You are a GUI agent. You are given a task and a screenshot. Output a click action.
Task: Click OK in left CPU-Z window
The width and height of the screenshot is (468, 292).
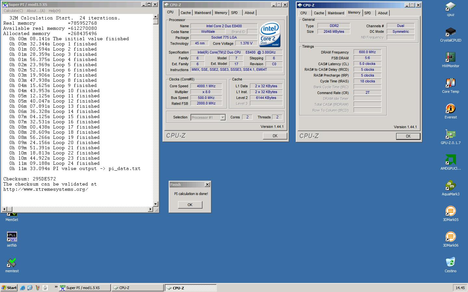pyautogui.click(x=275, y=136)
